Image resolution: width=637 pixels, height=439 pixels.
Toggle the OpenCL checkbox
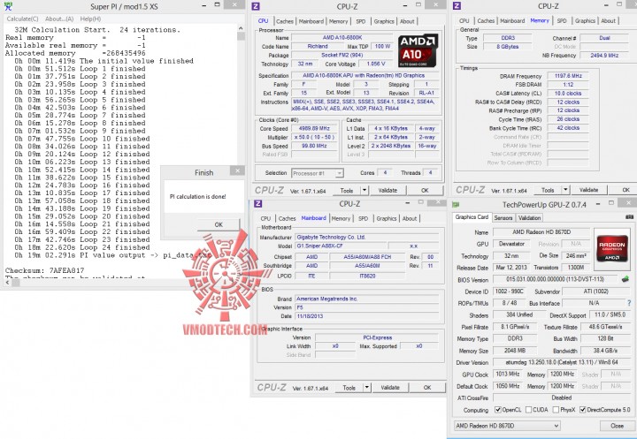pyautogui.click(x=497, y=410)
